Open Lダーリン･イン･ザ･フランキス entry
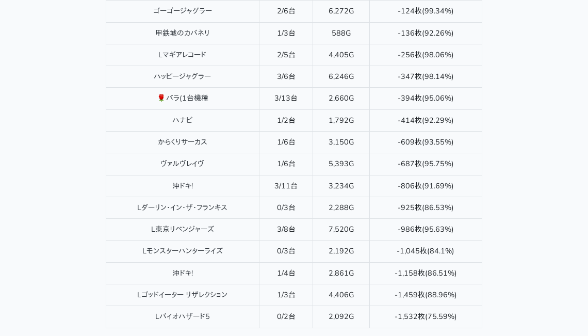This screenshot has height=336, width=588. coord(183,207)
